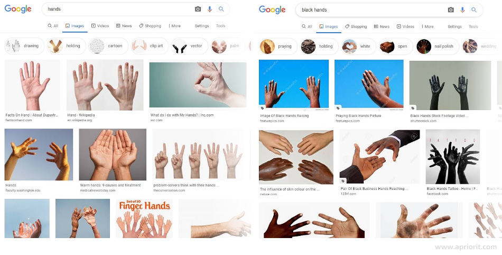Viewport: 502px width, 255px height.
Task: Select the 'nail polish' filter chip
Action: (x=438, y=47)
